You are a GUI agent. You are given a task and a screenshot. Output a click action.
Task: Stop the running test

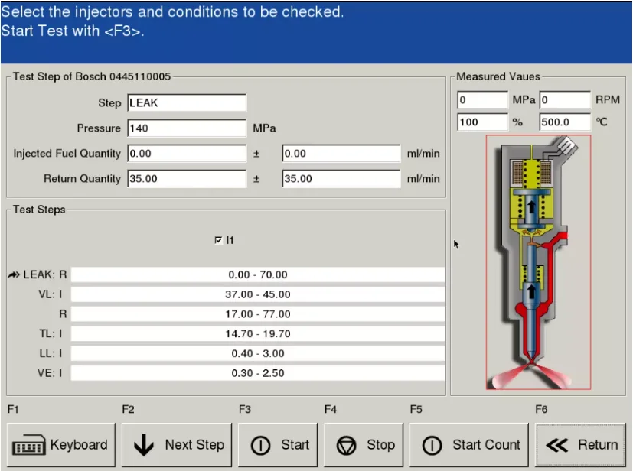367,445
